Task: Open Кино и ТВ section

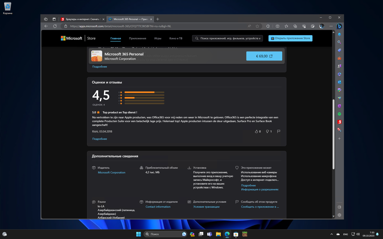Action: coord(176,39)
